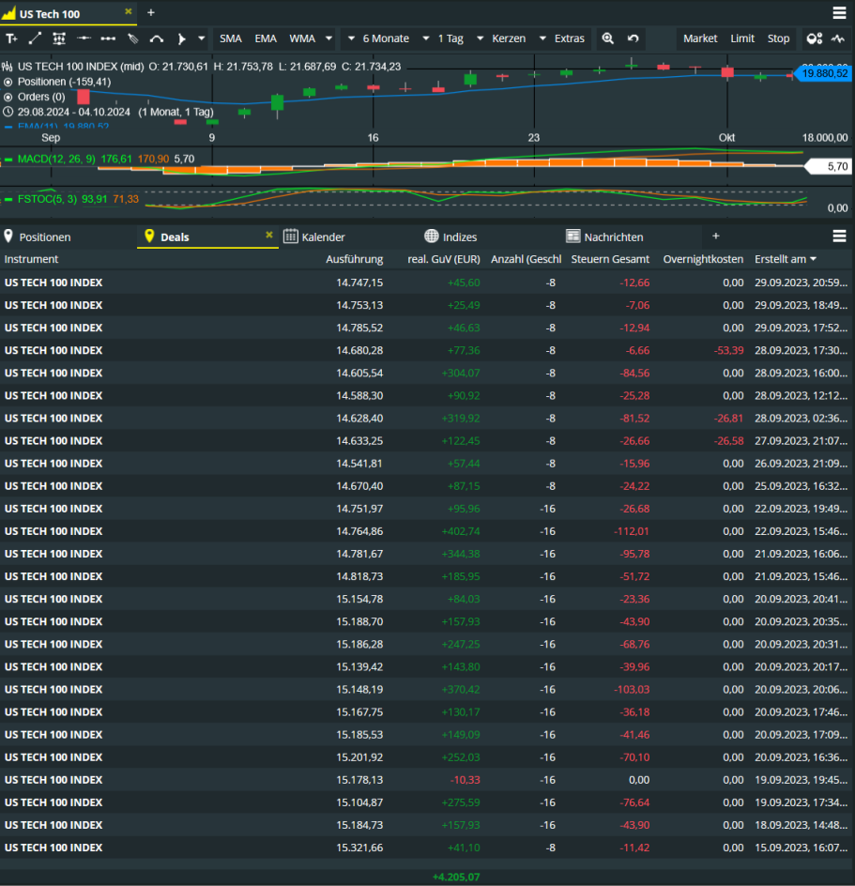
Task: Select the text annotation tool
Action: pos(11,38)
